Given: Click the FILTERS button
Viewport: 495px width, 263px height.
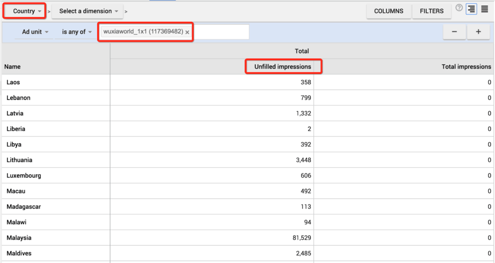Looking at the screenshot, I should (x=432, y=11).
